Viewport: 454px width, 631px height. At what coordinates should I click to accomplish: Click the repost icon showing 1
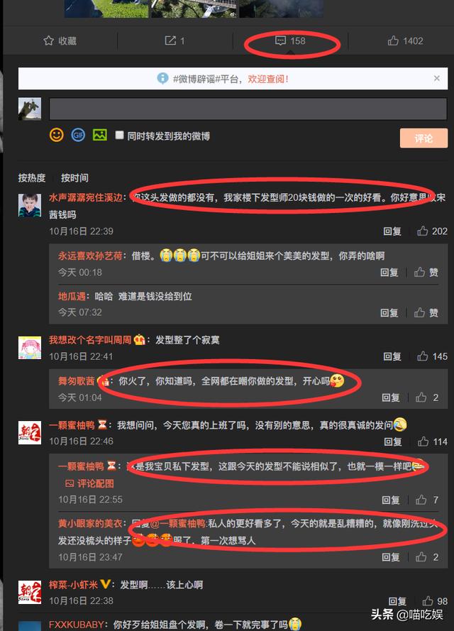(170, 40)
